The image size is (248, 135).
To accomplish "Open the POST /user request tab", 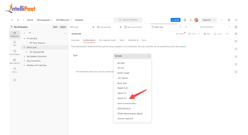I will coord(82,27).
